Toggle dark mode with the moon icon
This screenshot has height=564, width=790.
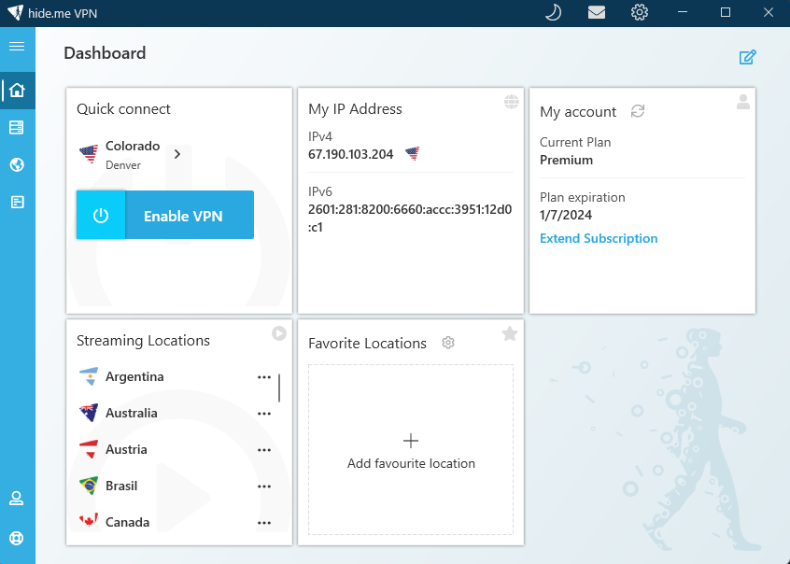tap(553, 12)
